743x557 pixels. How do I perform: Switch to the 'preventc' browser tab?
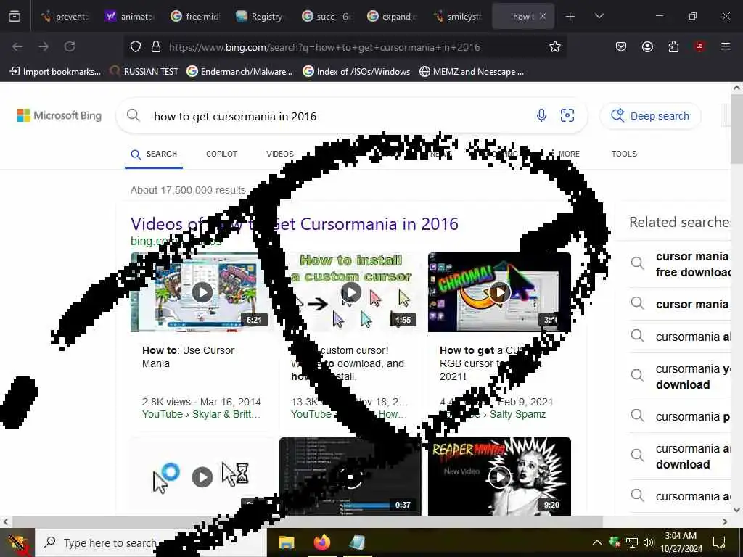point(65,17)
